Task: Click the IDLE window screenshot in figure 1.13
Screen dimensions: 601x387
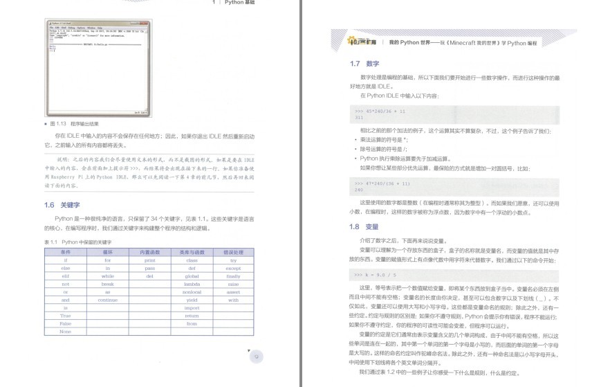Action: coord(98,68)
